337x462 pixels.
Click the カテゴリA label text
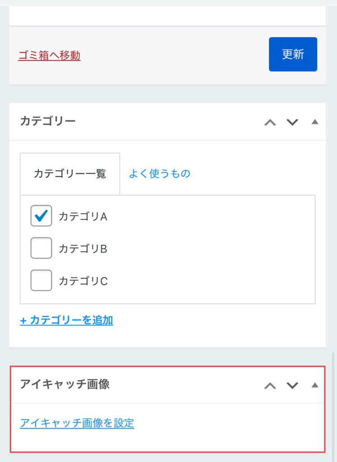[83, 217]
